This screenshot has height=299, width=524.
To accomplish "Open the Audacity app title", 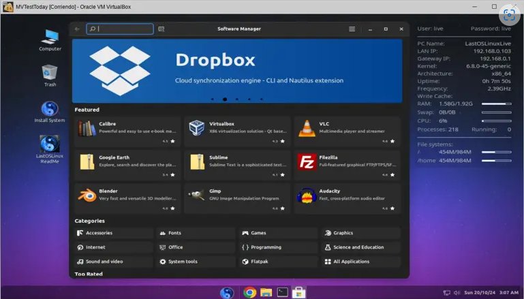I will point(330,191).
